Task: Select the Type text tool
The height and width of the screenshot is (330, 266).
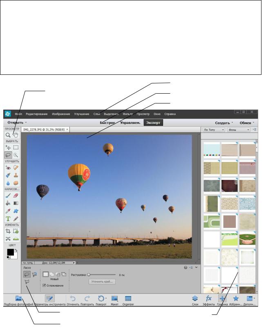Action: [x=8, y=219]
